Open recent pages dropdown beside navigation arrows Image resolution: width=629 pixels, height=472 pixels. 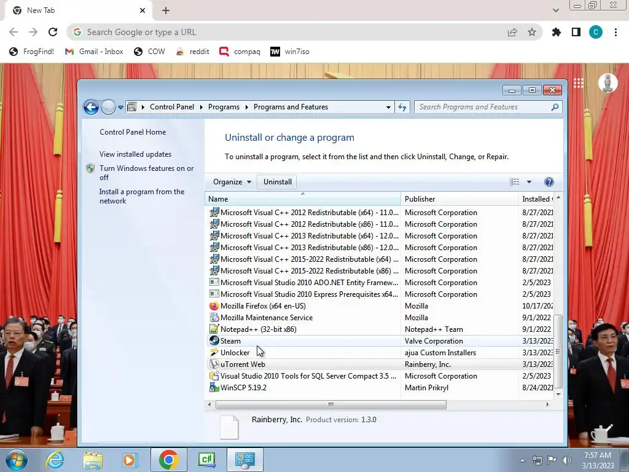click(120, 108)
